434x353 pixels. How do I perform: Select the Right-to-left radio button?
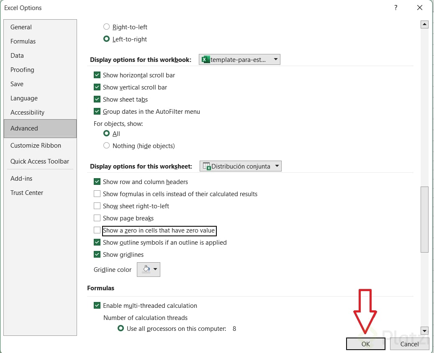tap(106, 27)
